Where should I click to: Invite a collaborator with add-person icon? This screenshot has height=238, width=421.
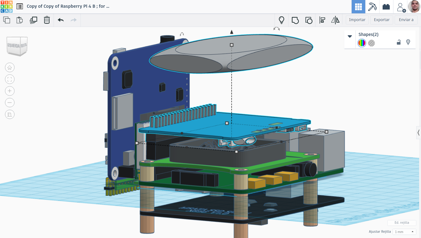(401, 7)
